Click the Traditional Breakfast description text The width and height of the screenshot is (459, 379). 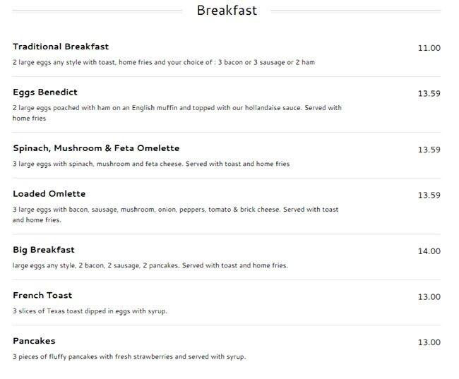[x=164, y=62]
